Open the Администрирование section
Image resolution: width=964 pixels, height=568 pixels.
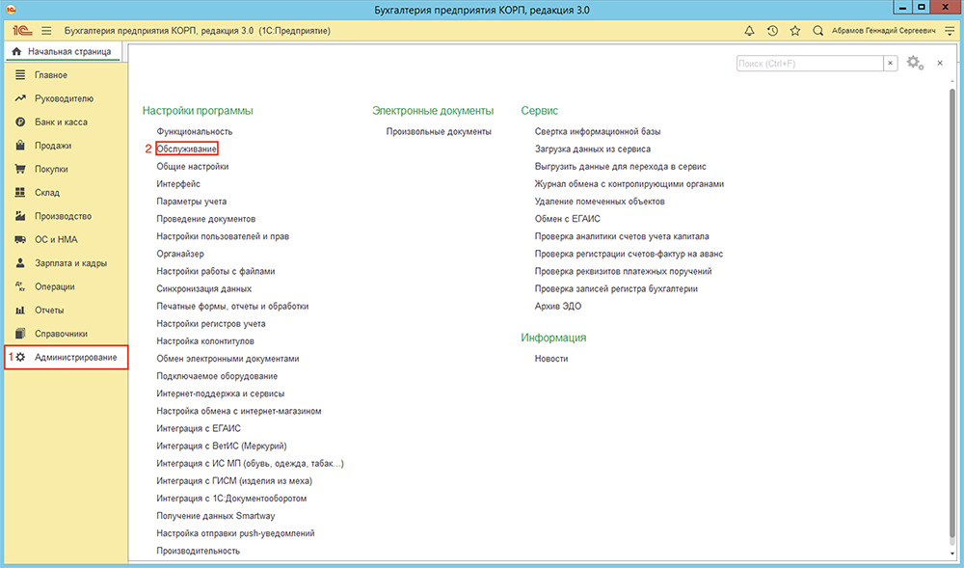click(66, 357)
